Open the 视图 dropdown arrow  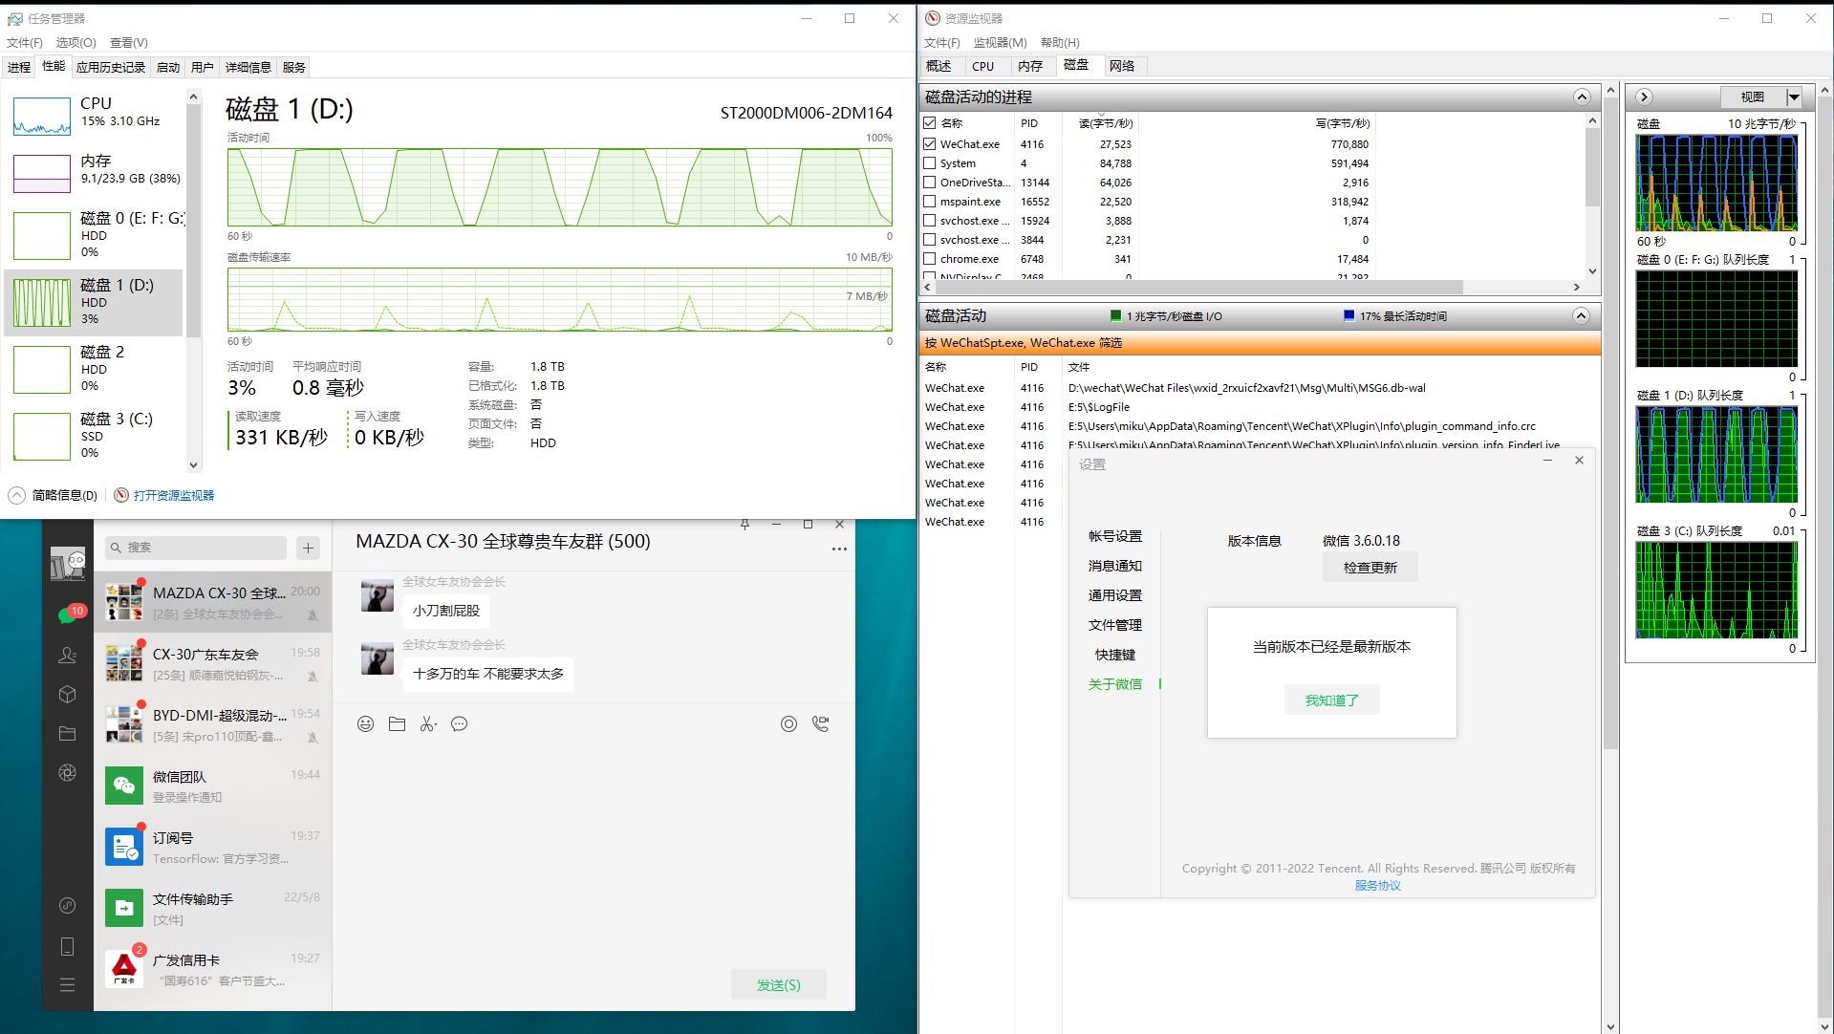pyautogui.click(x=1794, y=97)
